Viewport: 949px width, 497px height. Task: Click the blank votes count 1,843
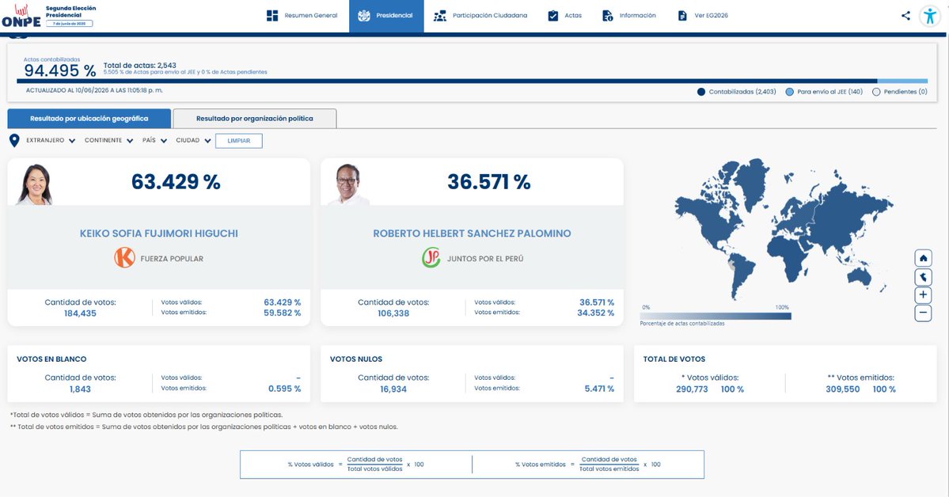point(80,389)
